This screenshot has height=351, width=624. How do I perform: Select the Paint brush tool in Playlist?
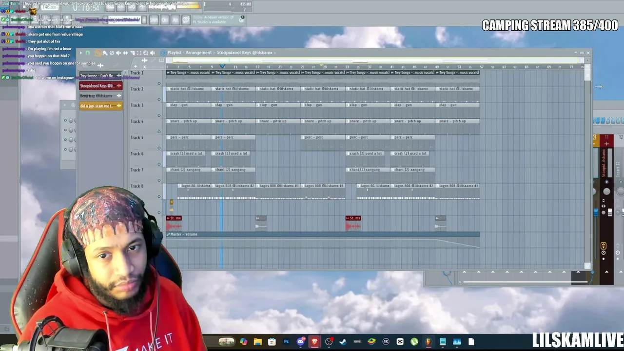105,53
